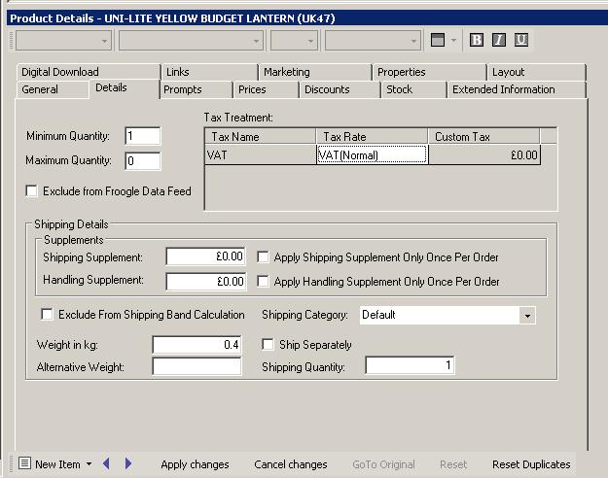Click the window layout icon in toolbar
608x478 pixels.
coord(438,40)
